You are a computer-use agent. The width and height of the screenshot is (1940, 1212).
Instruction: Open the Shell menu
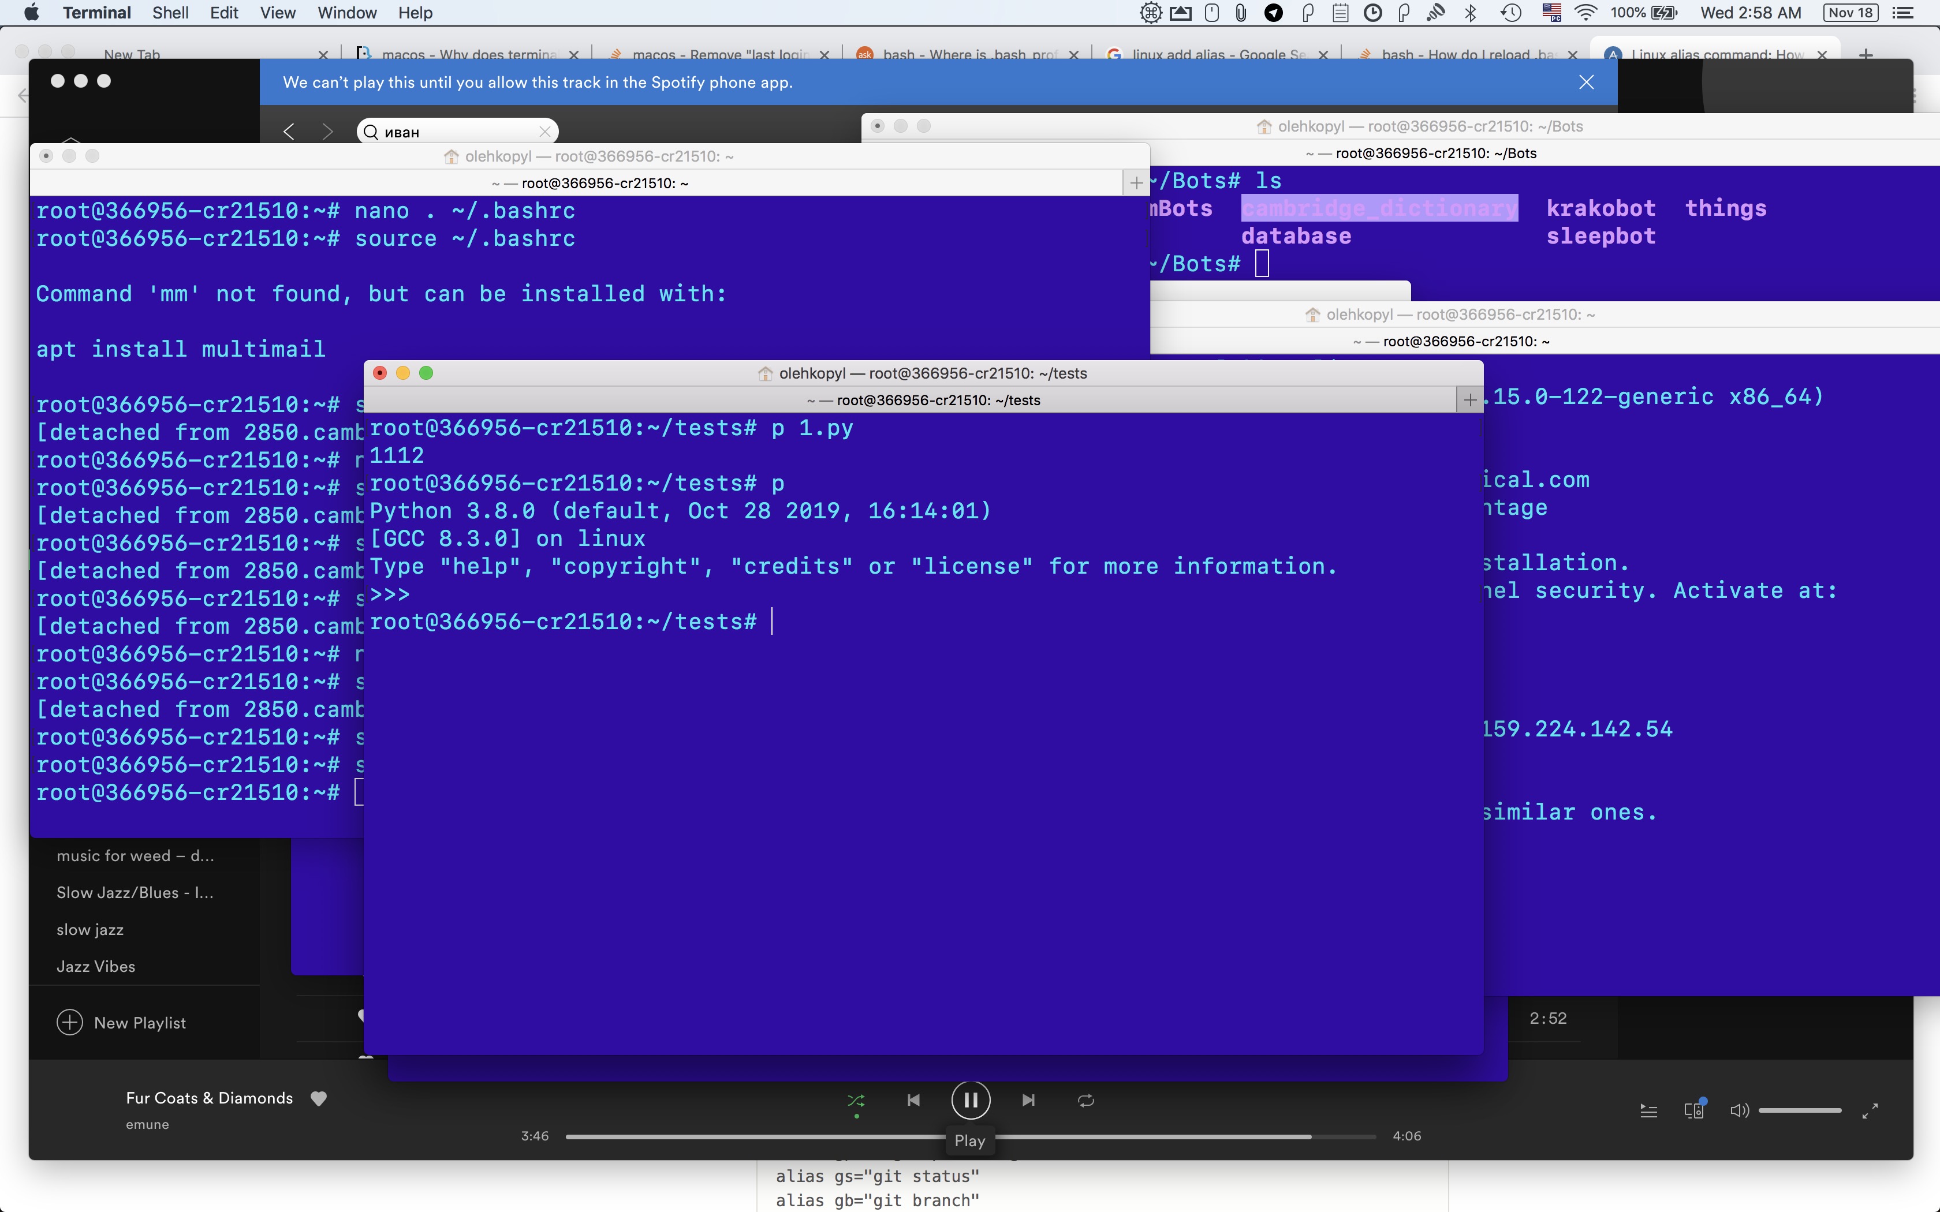click(x=170, y=13)
